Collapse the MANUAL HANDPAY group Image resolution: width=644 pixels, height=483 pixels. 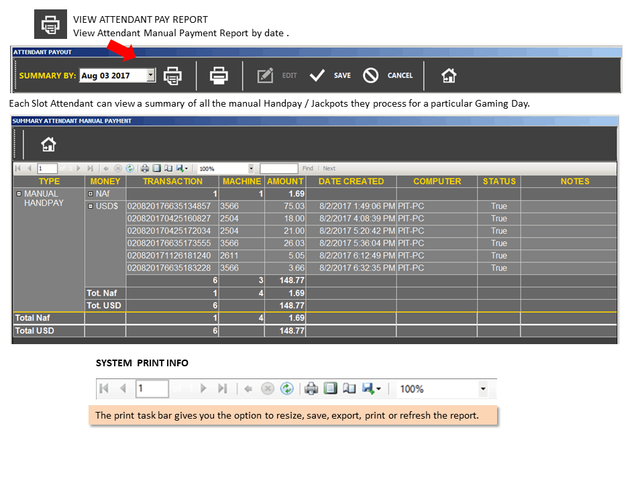19,193
